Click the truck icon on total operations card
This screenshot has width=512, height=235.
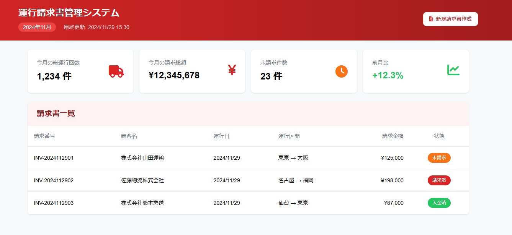coord(116,71)
